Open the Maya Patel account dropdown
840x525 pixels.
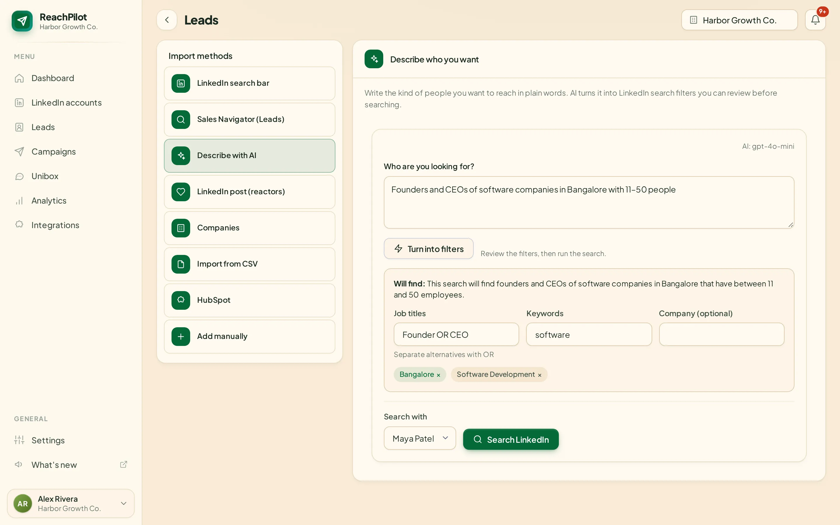point(420,438)
